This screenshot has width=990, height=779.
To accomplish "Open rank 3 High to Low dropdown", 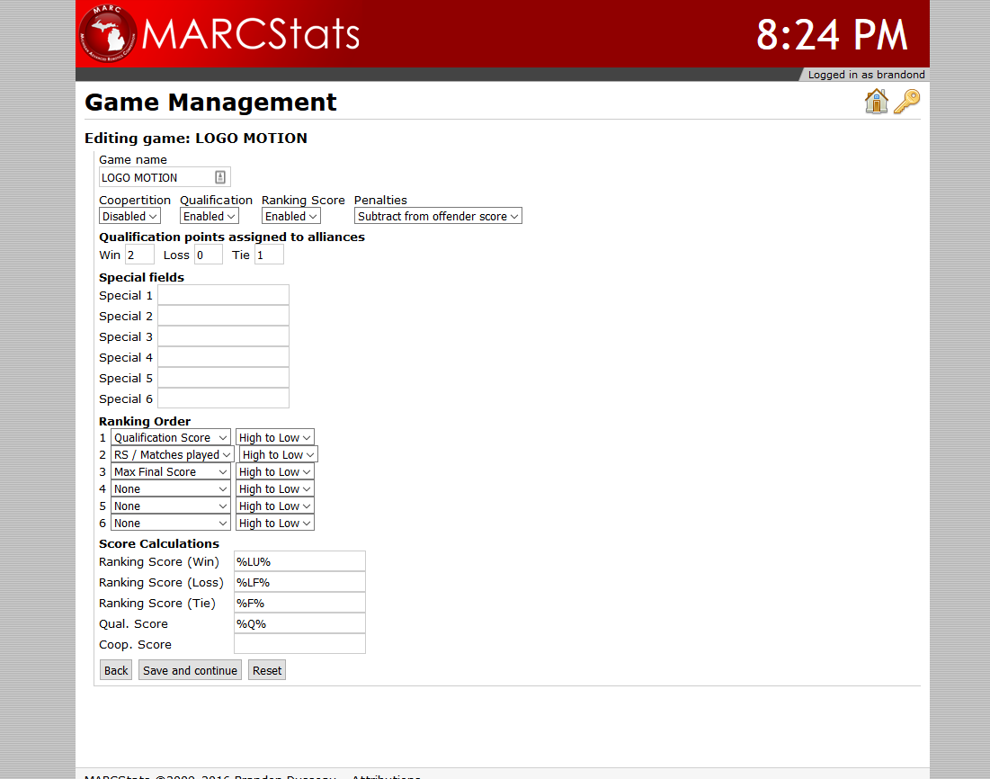I will (x=274, y=471).
